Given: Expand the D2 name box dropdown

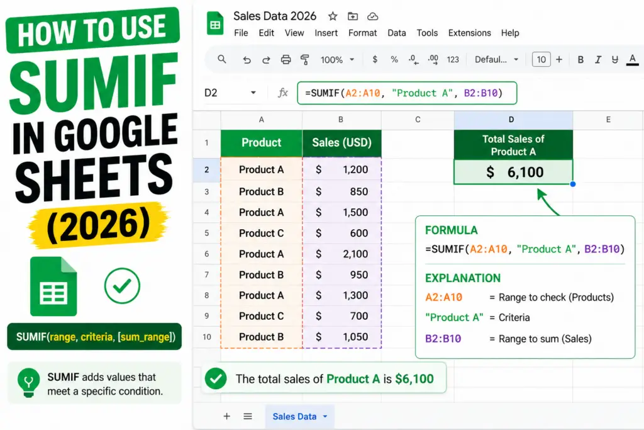Looking at the screenshot, I should pos(253,93).
